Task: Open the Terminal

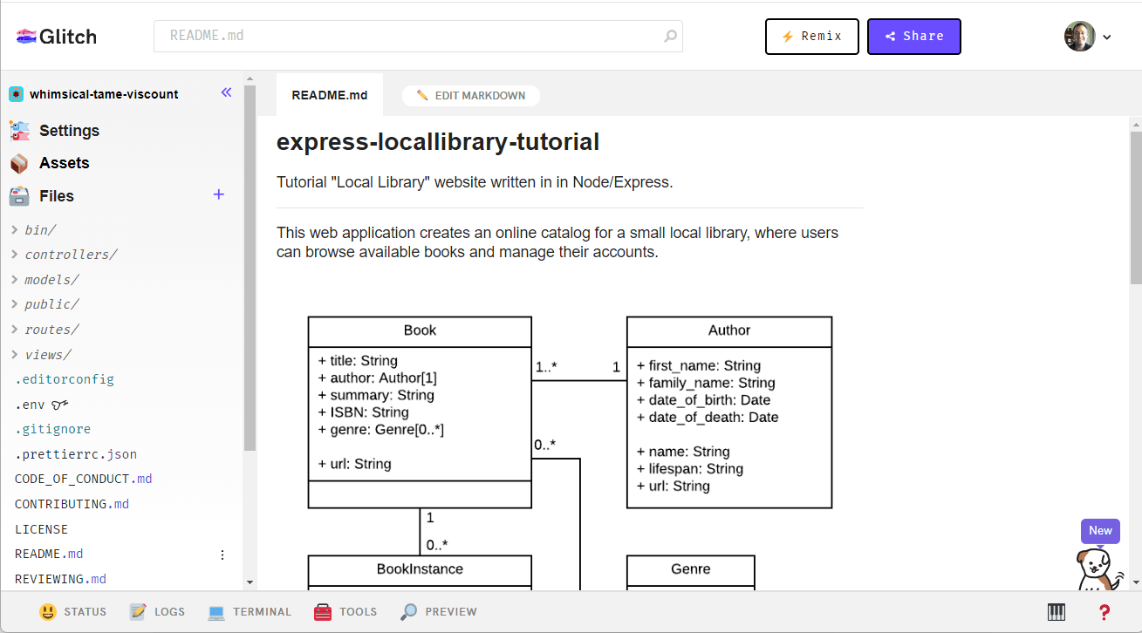Action: 250,611
